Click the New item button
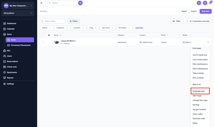 point(206,11)
